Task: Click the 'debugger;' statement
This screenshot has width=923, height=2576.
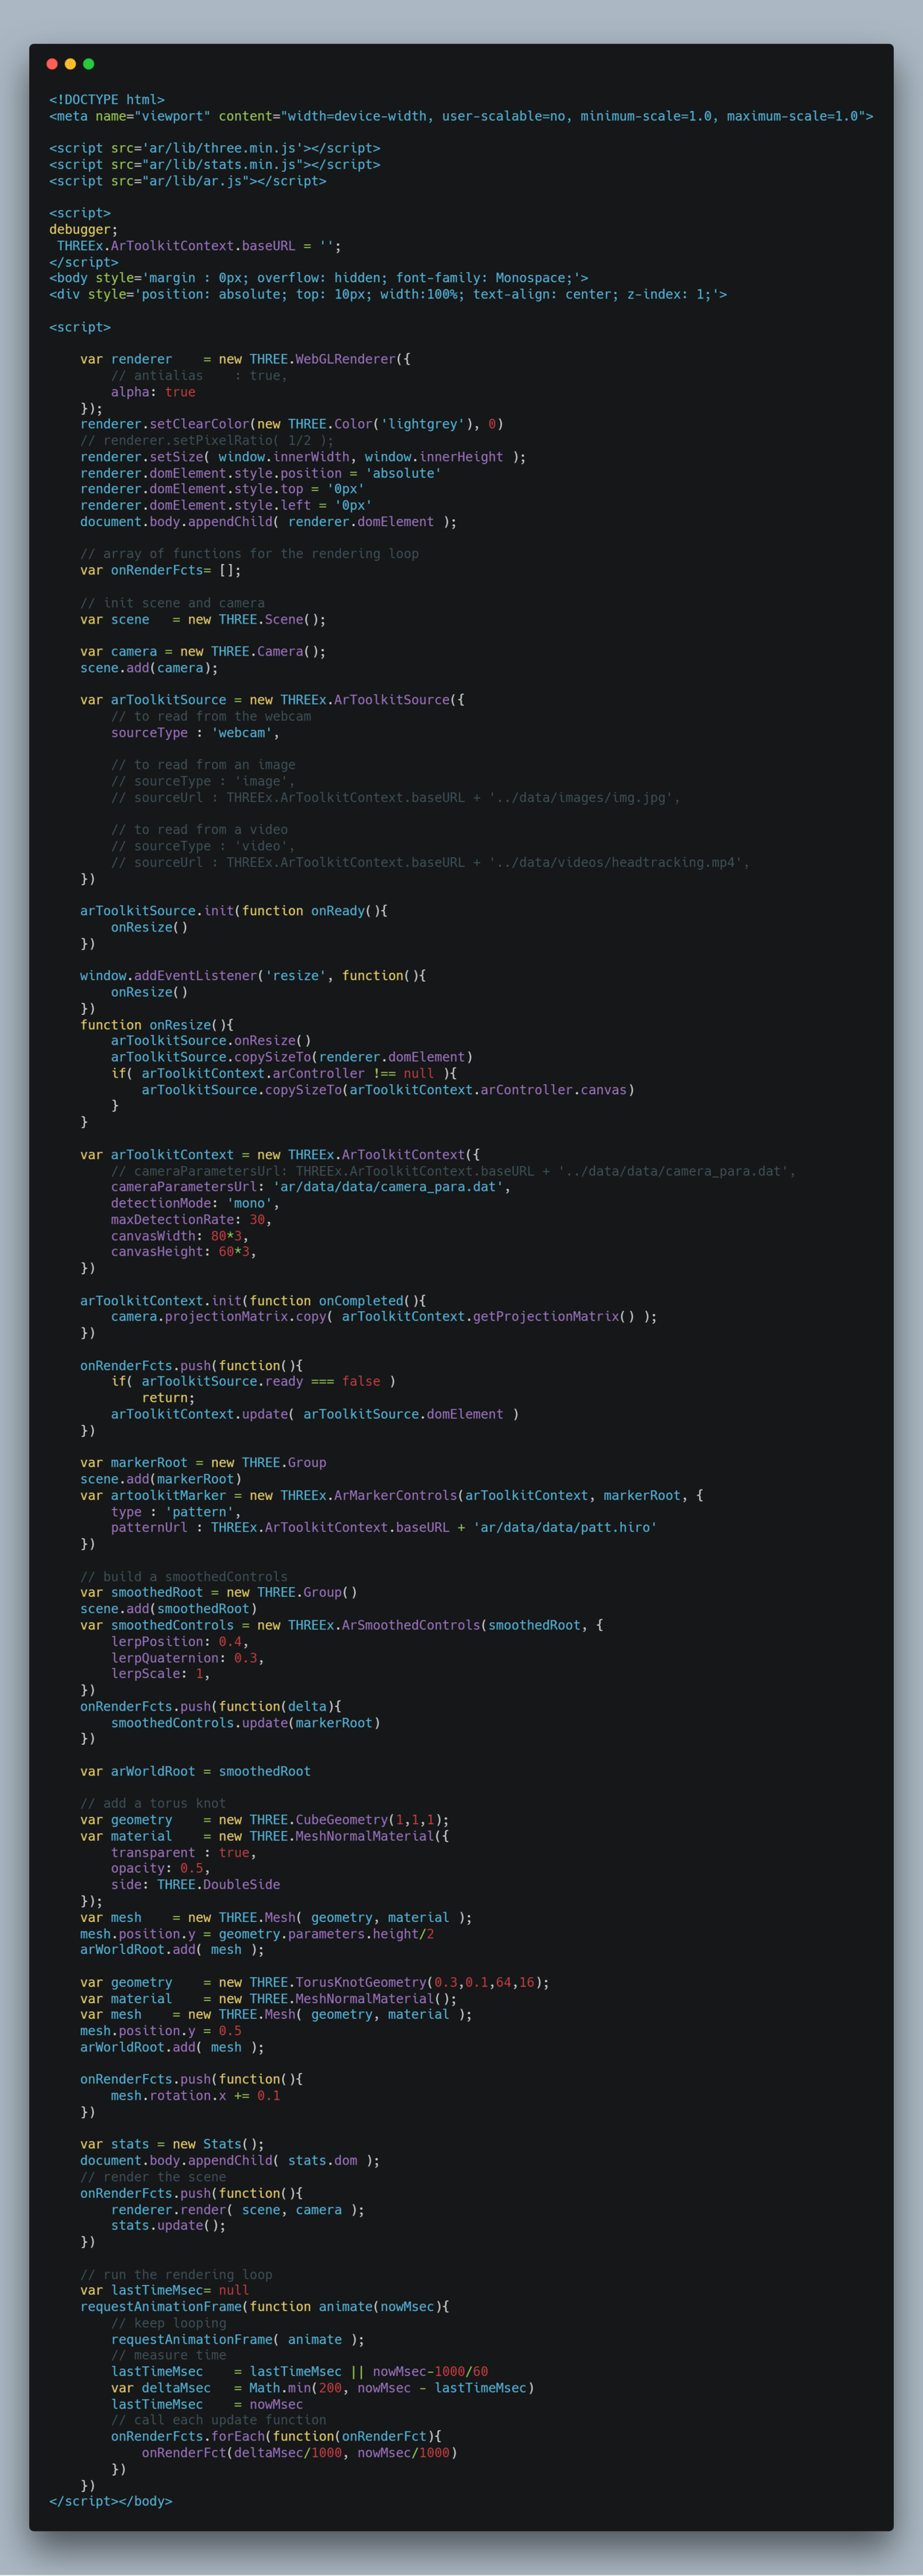Action: [84, 230]
